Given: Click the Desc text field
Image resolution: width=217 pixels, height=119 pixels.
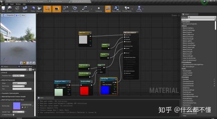Looking at the screenshot, I should 22,89.
